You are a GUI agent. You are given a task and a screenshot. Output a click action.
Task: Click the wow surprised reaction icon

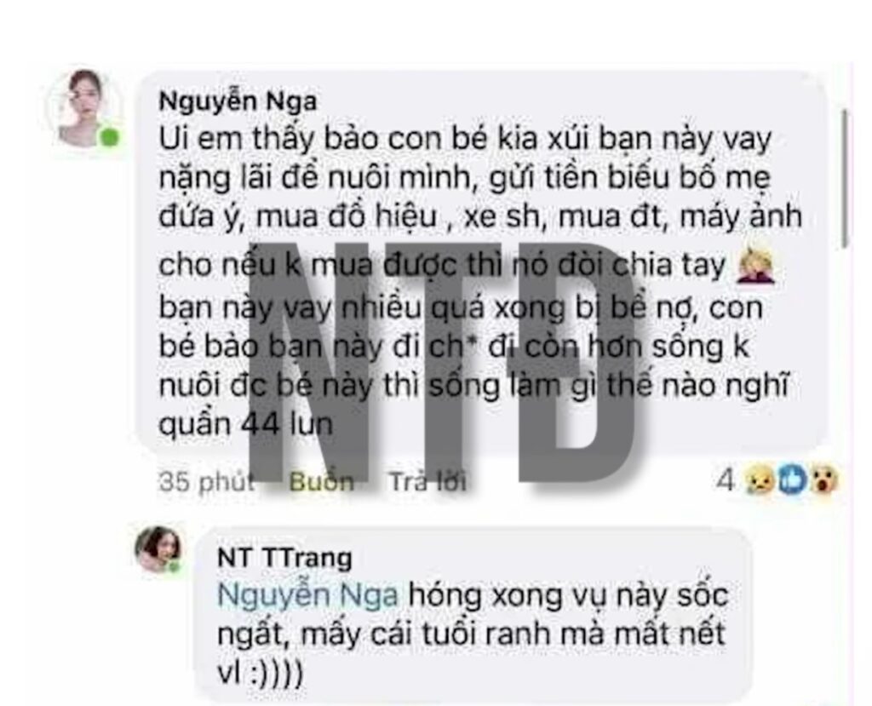[823, 480]
